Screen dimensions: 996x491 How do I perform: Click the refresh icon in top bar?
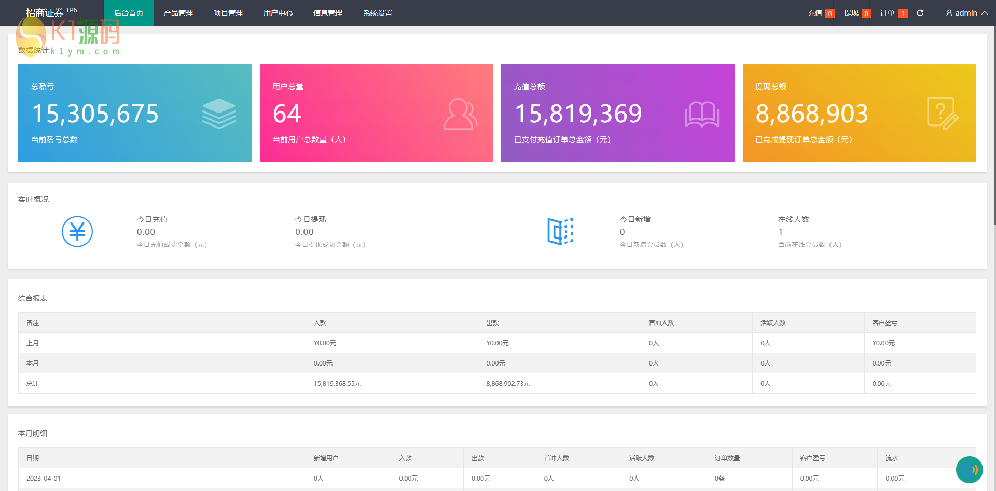920,13
